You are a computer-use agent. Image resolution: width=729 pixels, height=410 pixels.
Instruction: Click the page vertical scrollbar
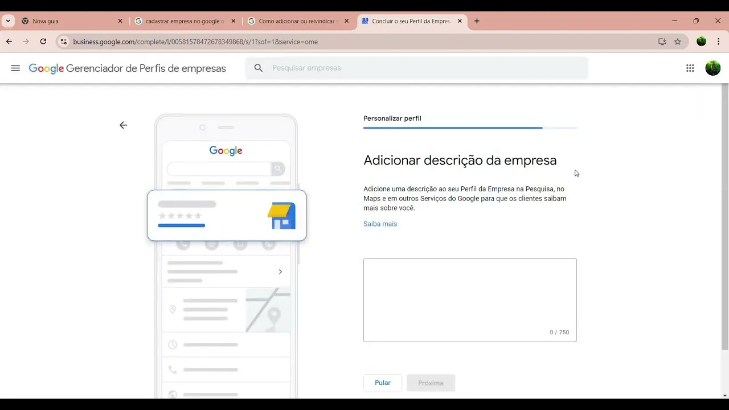click(724, 217)
